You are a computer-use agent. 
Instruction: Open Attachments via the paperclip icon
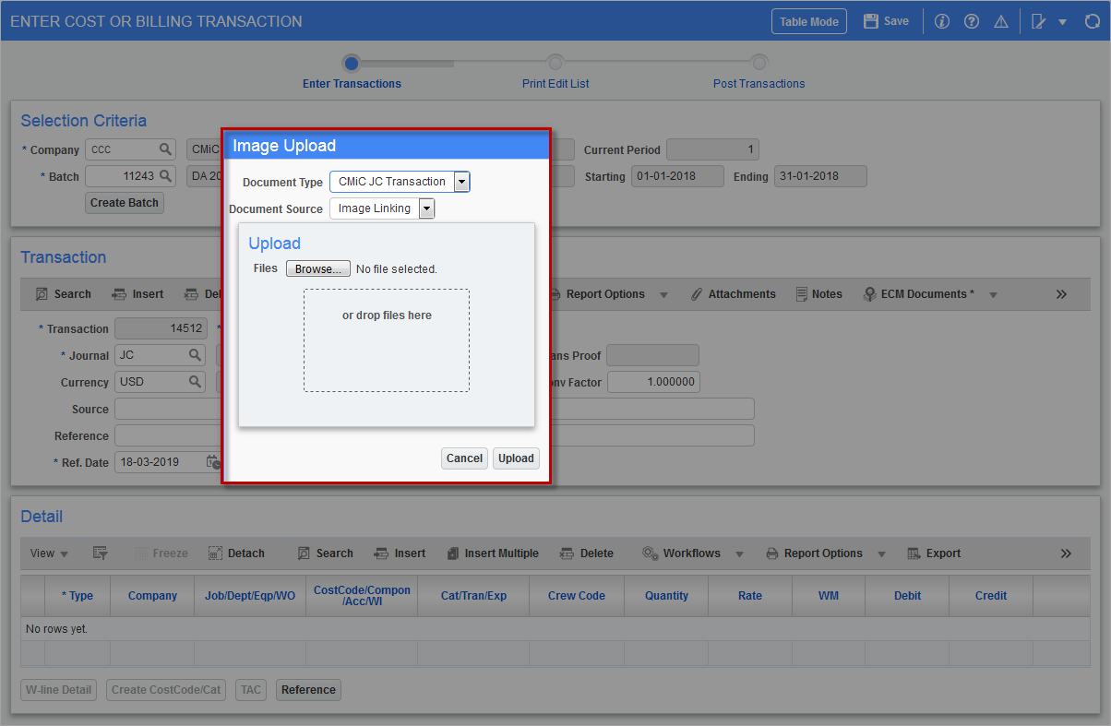tap(697, 293)
